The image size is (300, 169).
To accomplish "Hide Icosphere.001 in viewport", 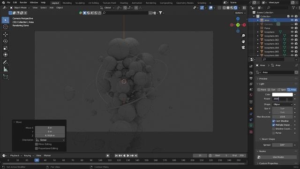I will [x=292, y=36].
